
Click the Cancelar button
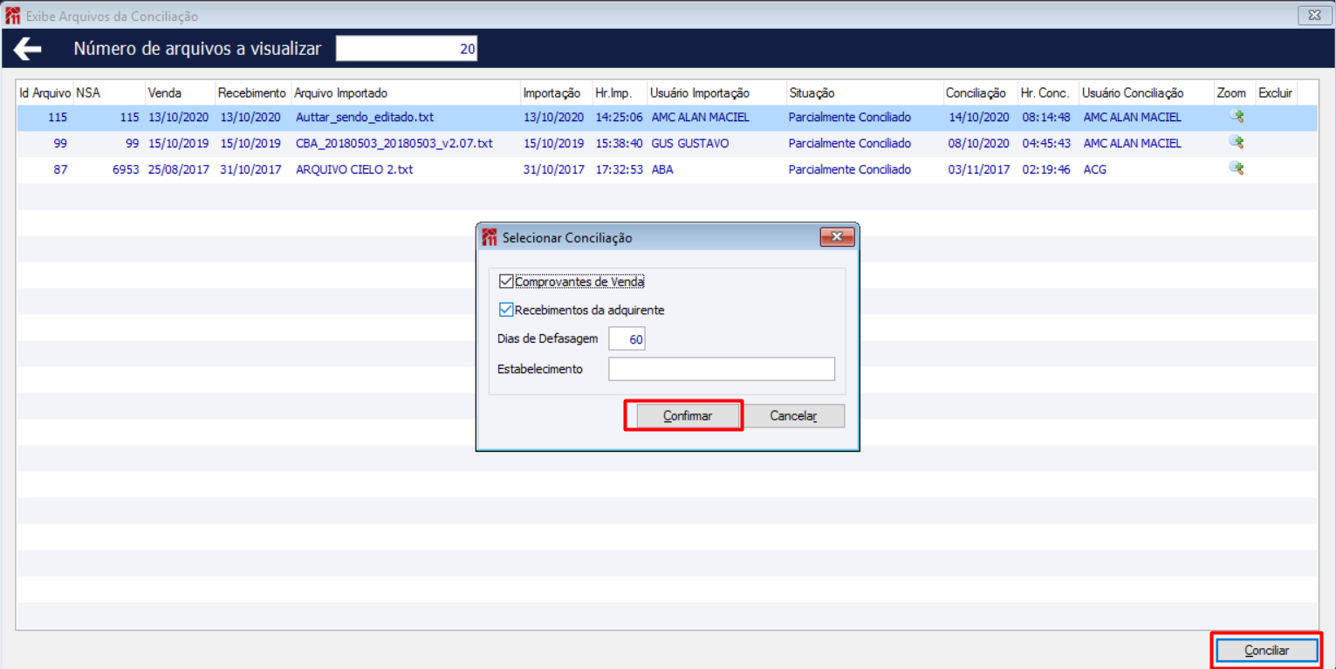coord(793,416)
